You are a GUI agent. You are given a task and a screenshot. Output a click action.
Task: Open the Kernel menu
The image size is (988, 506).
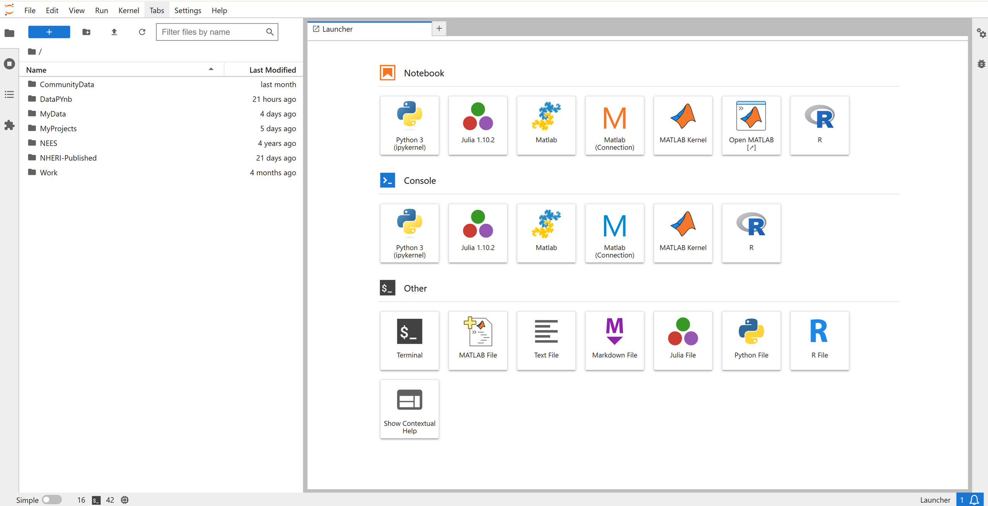128,10
